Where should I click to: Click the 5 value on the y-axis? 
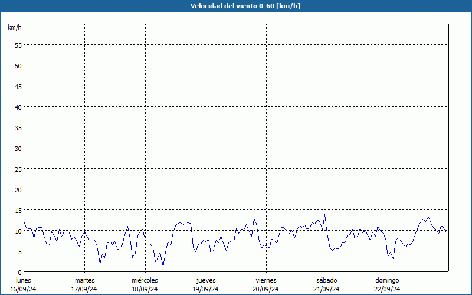point(20,252)
